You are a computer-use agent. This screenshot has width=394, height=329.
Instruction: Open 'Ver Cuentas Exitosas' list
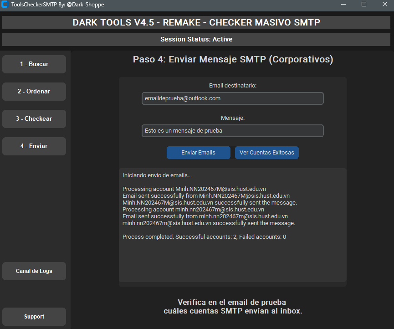tap(266, 152)
